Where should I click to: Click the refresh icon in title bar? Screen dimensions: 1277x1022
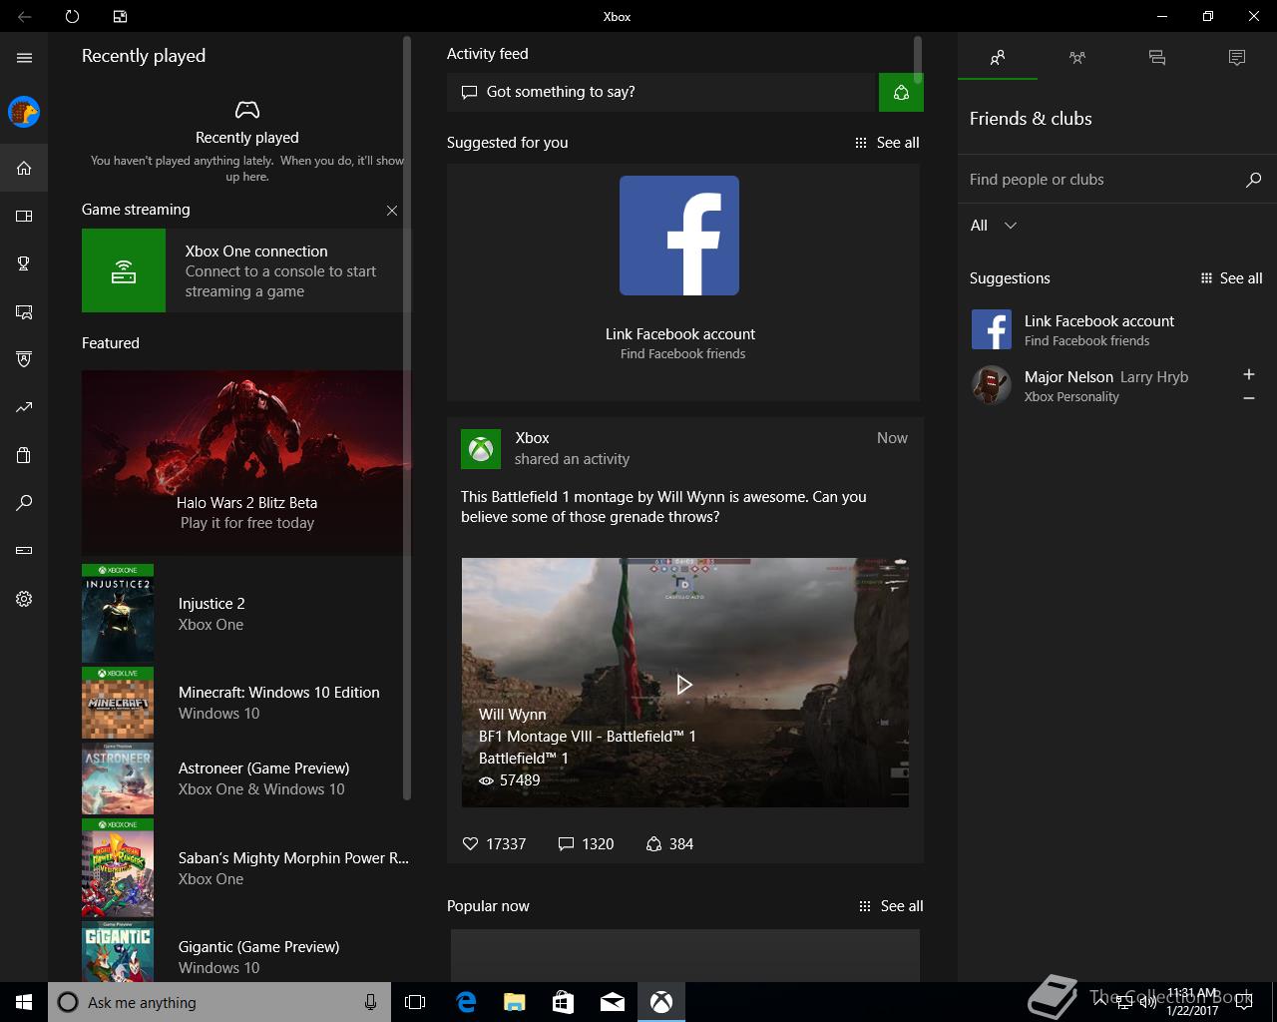pos(72,16)
